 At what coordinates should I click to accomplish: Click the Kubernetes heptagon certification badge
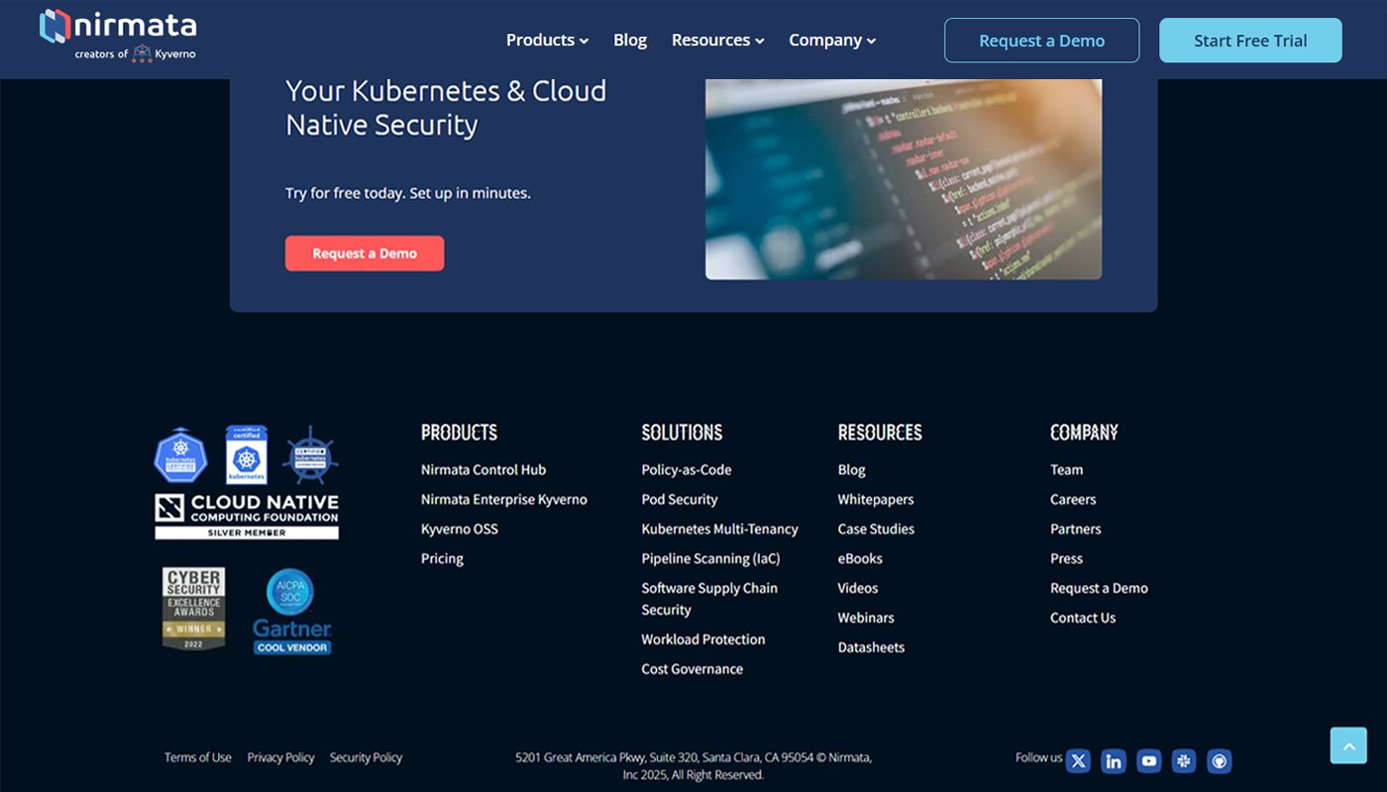pos(180,456)
